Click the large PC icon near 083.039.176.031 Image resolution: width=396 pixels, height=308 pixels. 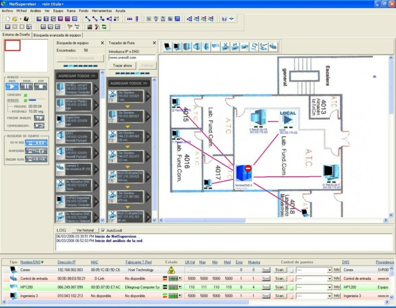click(x=331, y=173)
